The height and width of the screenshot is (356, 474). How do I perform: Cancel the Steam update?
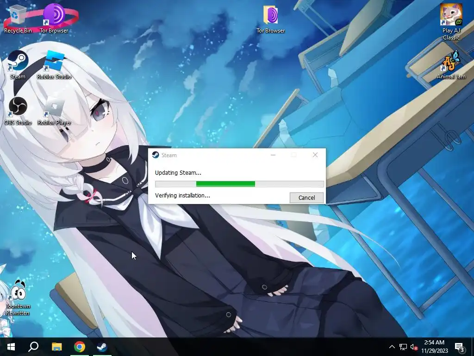306,197
